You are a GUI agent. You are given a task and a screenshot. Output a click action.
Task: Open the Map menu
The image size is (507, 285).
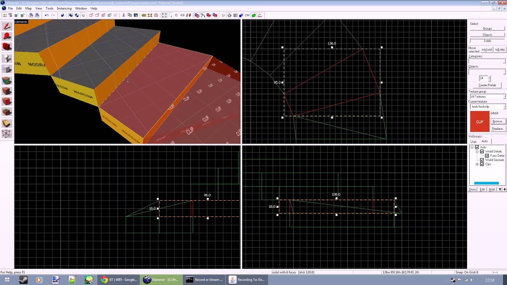click(x=29, y=8)
